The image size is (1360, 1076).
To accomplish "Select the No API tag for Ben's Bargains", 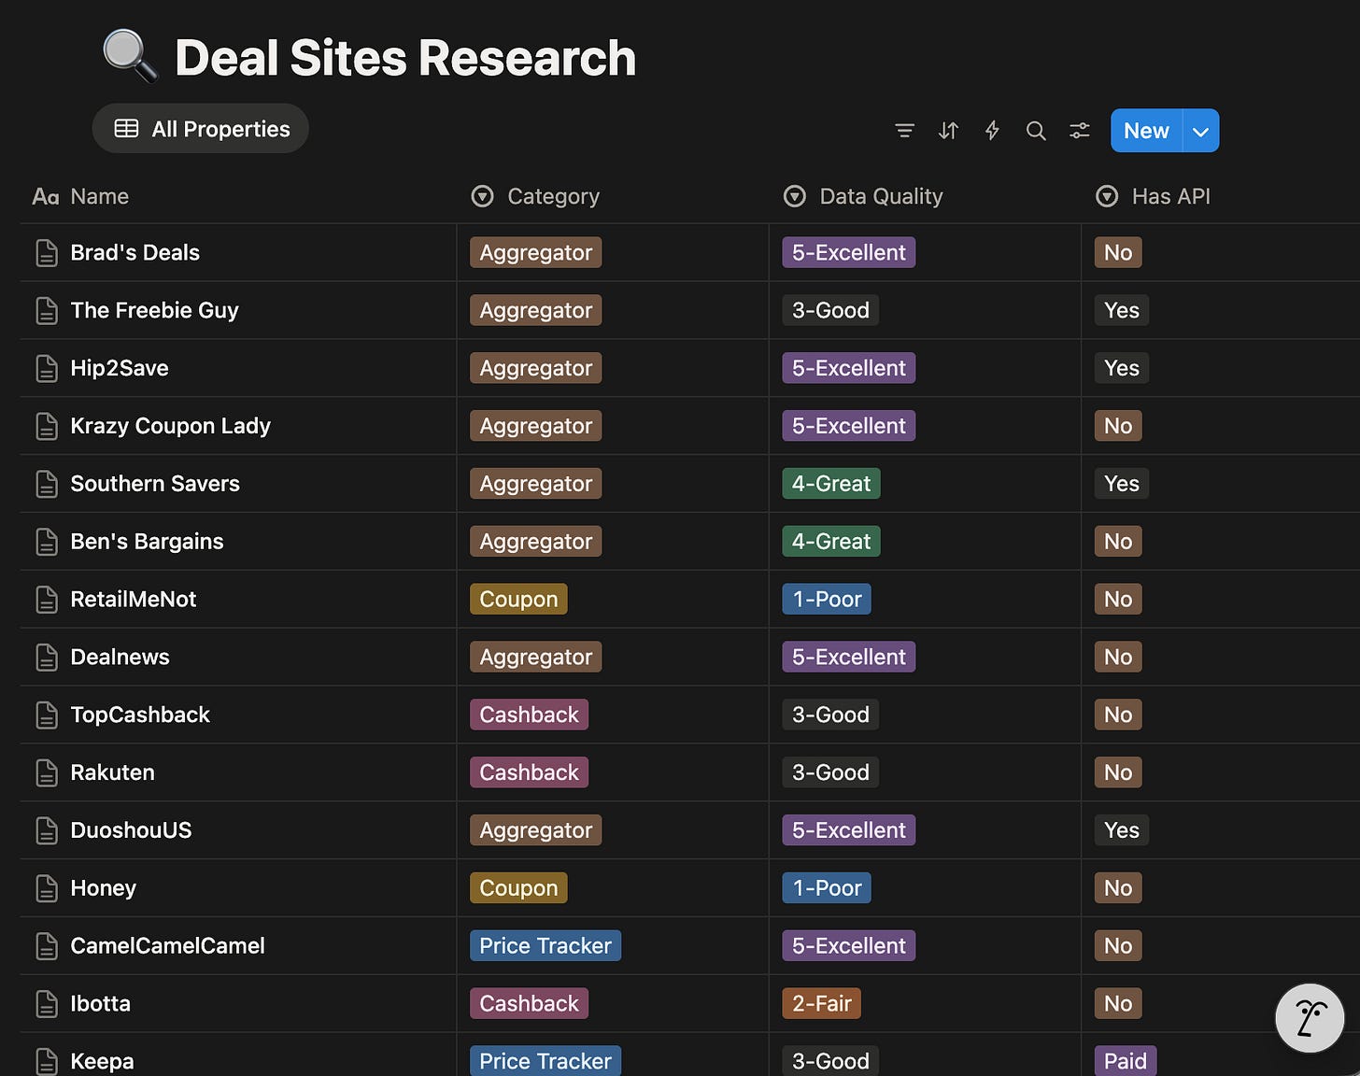I will click(1118, 541).
